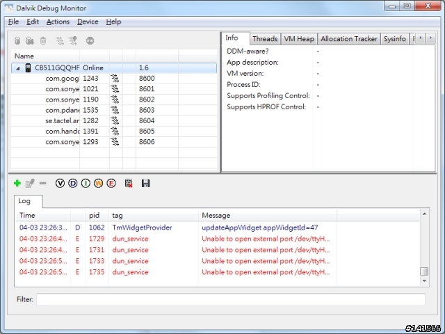Switch to the Allocation Tracker tab
The image size is (445, 334).
pyautogui.click(x=349, y=39)
